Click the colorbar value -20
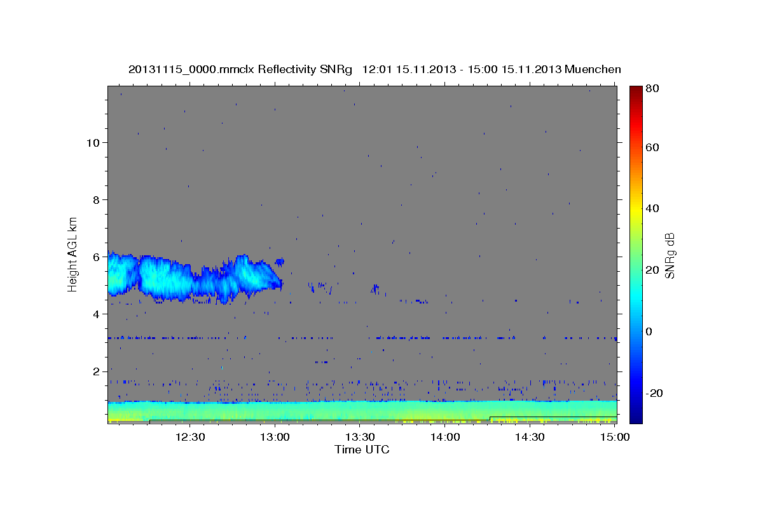 click(654, 394)
